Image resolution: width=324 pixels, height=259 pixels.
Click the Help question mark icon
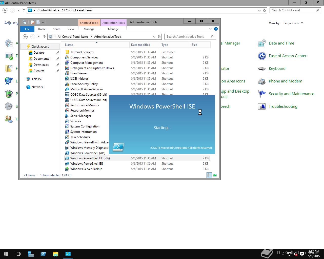[216, 29]
